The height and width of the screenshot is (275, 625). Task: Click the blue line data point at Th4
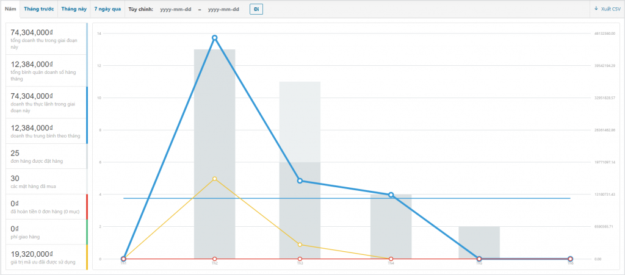[x=391, y=195]
